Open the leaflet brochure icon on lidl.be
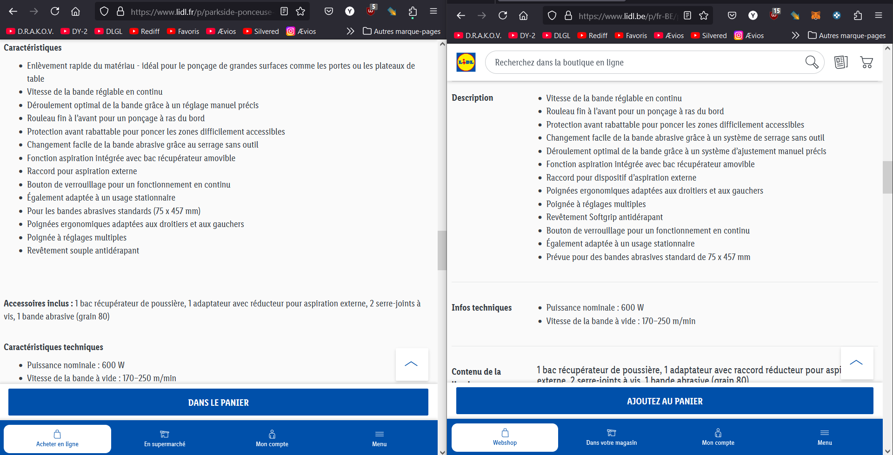893x455 pixels. pyautogui.click(x=841, y=62)
